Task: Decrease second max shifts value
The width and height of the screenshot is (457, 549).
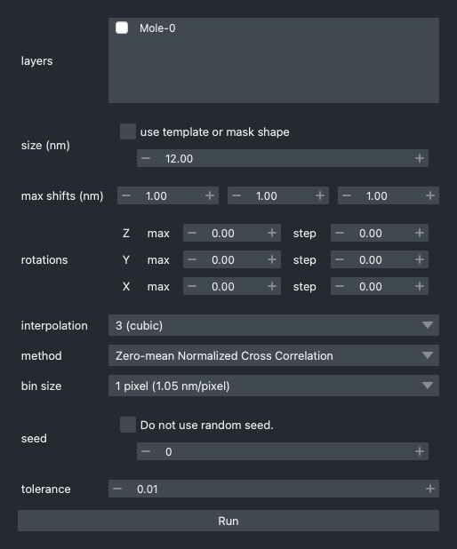Action: 237,195
